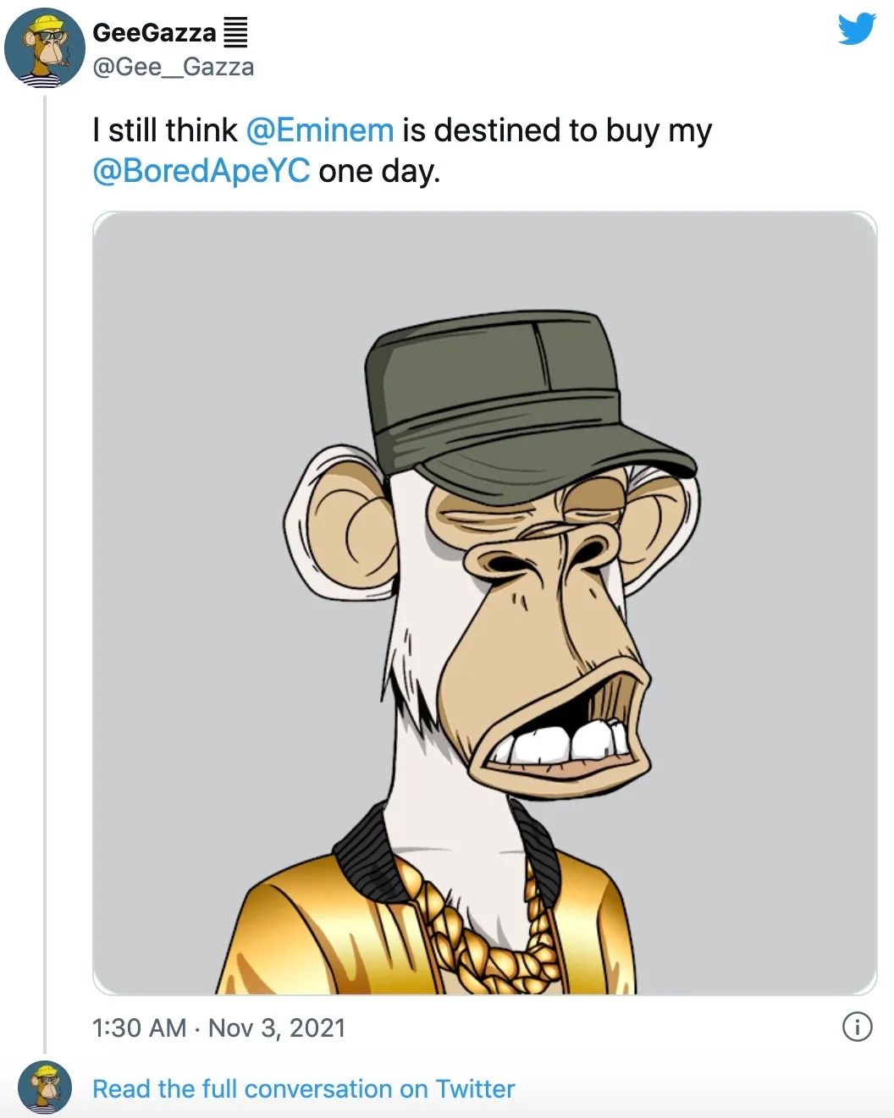Click the "one day." tweet text
This screenshot has height=1118, width=894.
click(379, 171)
